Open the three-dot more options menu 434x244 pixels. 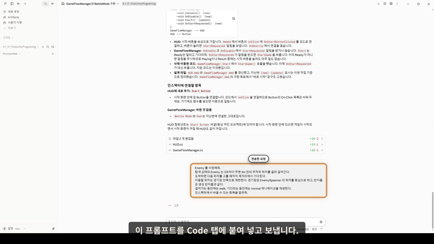(x=397, y=4)
